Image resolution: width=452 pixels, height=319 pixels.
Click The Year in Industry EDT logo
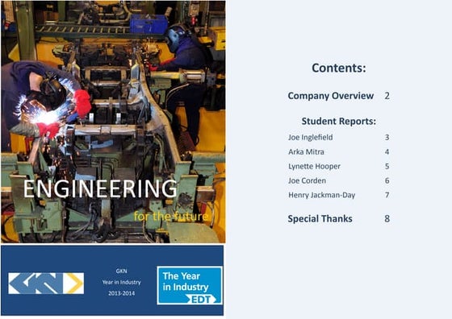coord(190,285)
